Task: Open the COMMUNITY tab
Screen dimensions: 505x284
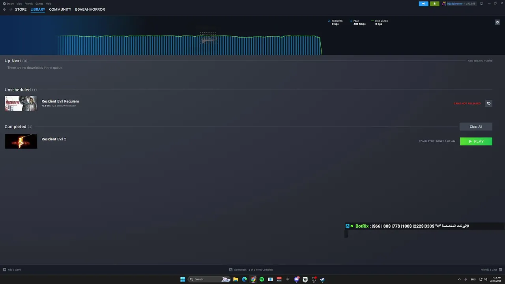Action: [x=60, y=9]
